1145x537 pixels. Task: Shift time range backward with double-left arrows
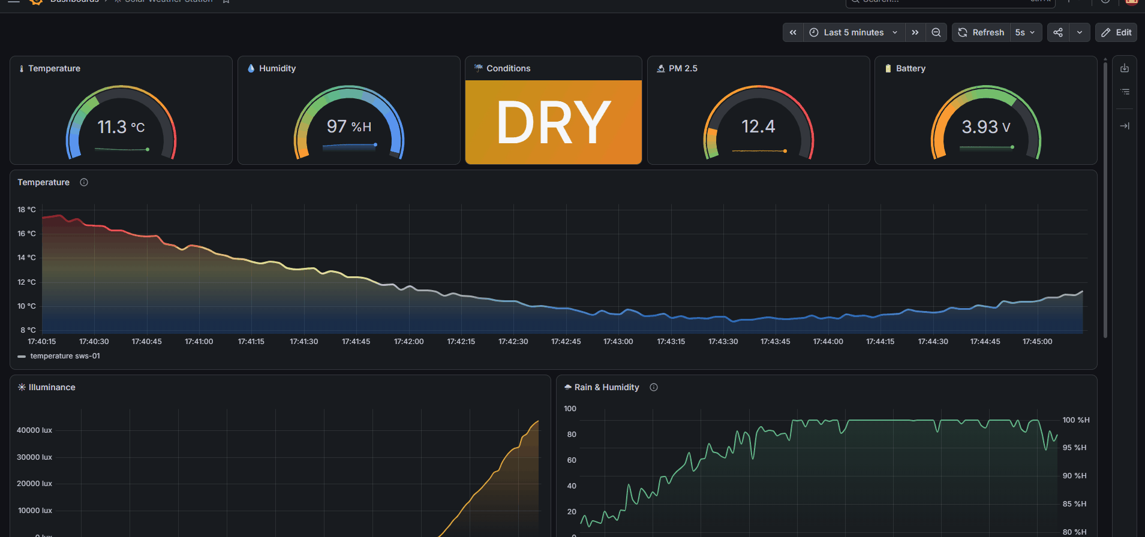click(x=793, y=32)
